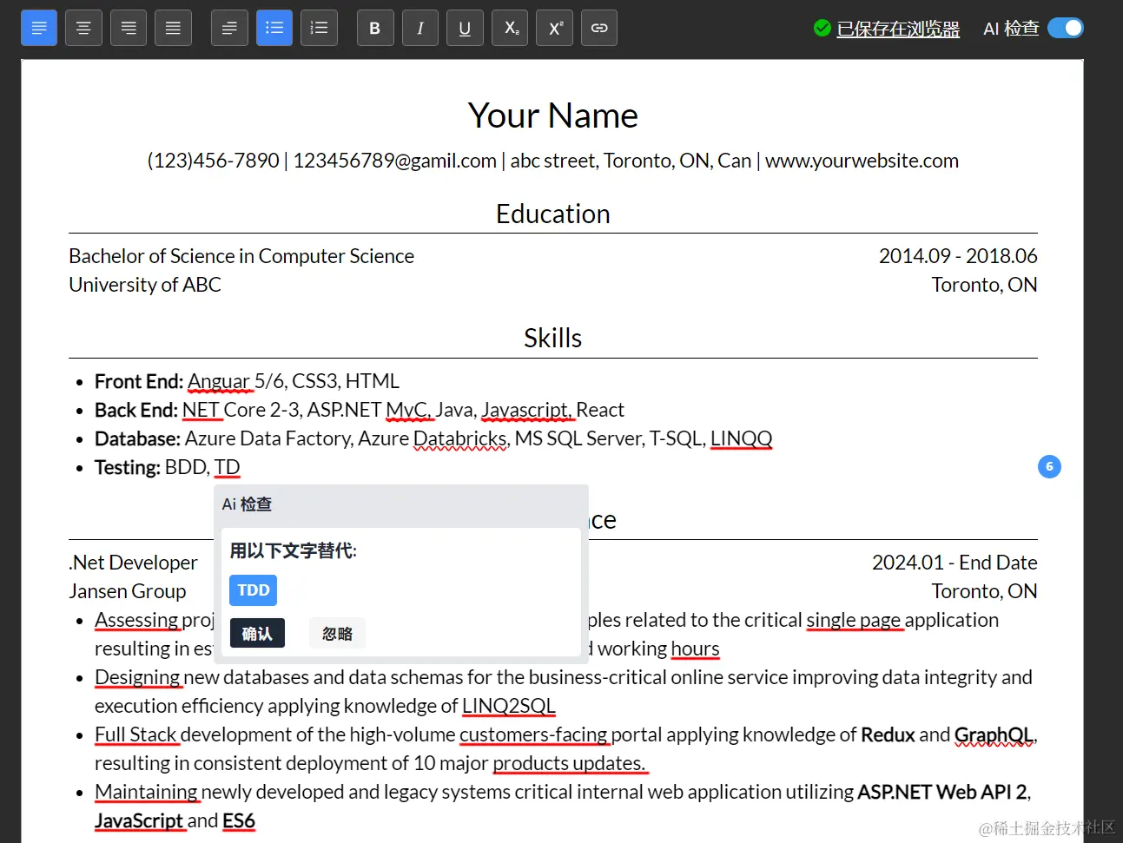The width and height of the screenshot is (1123, 843).
Task: Click the bold ASP.NET Web API 2 text
Action: [942, 792]
